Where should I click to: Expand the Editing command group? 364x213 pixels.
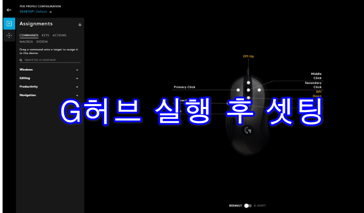pos(49,78)
